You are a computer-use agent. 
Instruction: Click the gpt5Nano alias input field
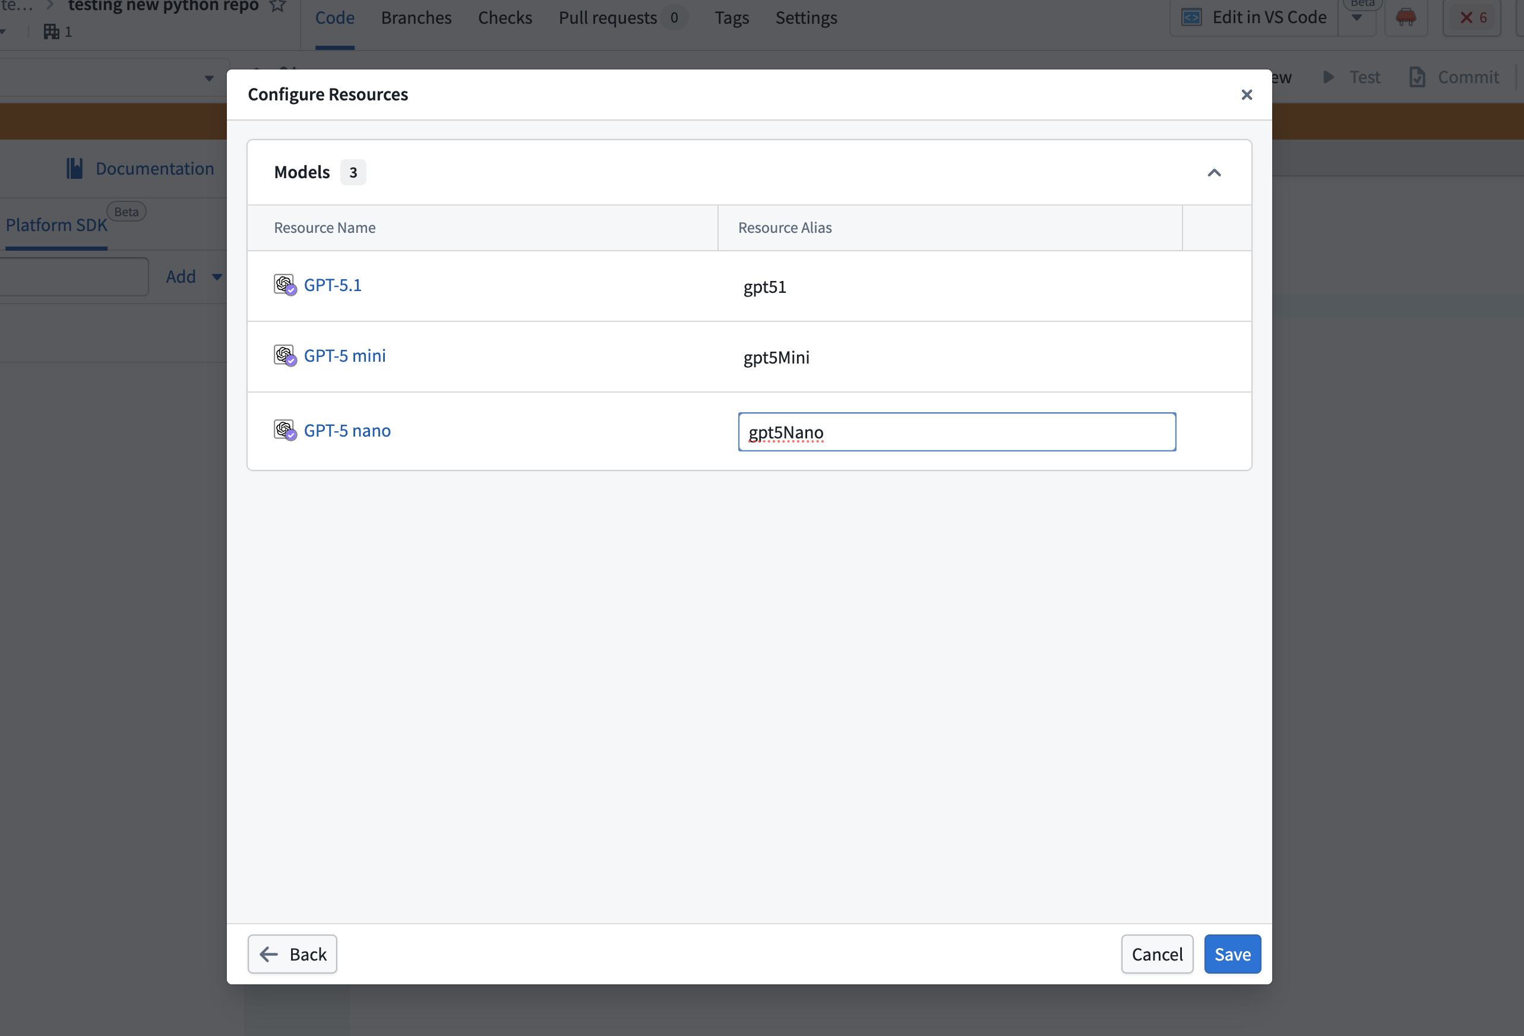click(x=956, y=432)
